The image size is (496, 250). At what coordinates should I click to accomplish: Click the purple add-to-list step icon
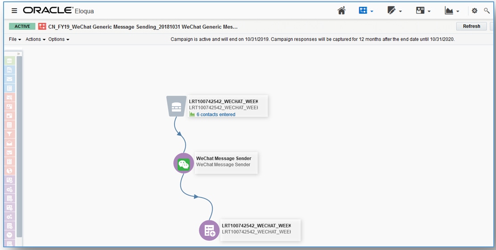pos(209,230)
